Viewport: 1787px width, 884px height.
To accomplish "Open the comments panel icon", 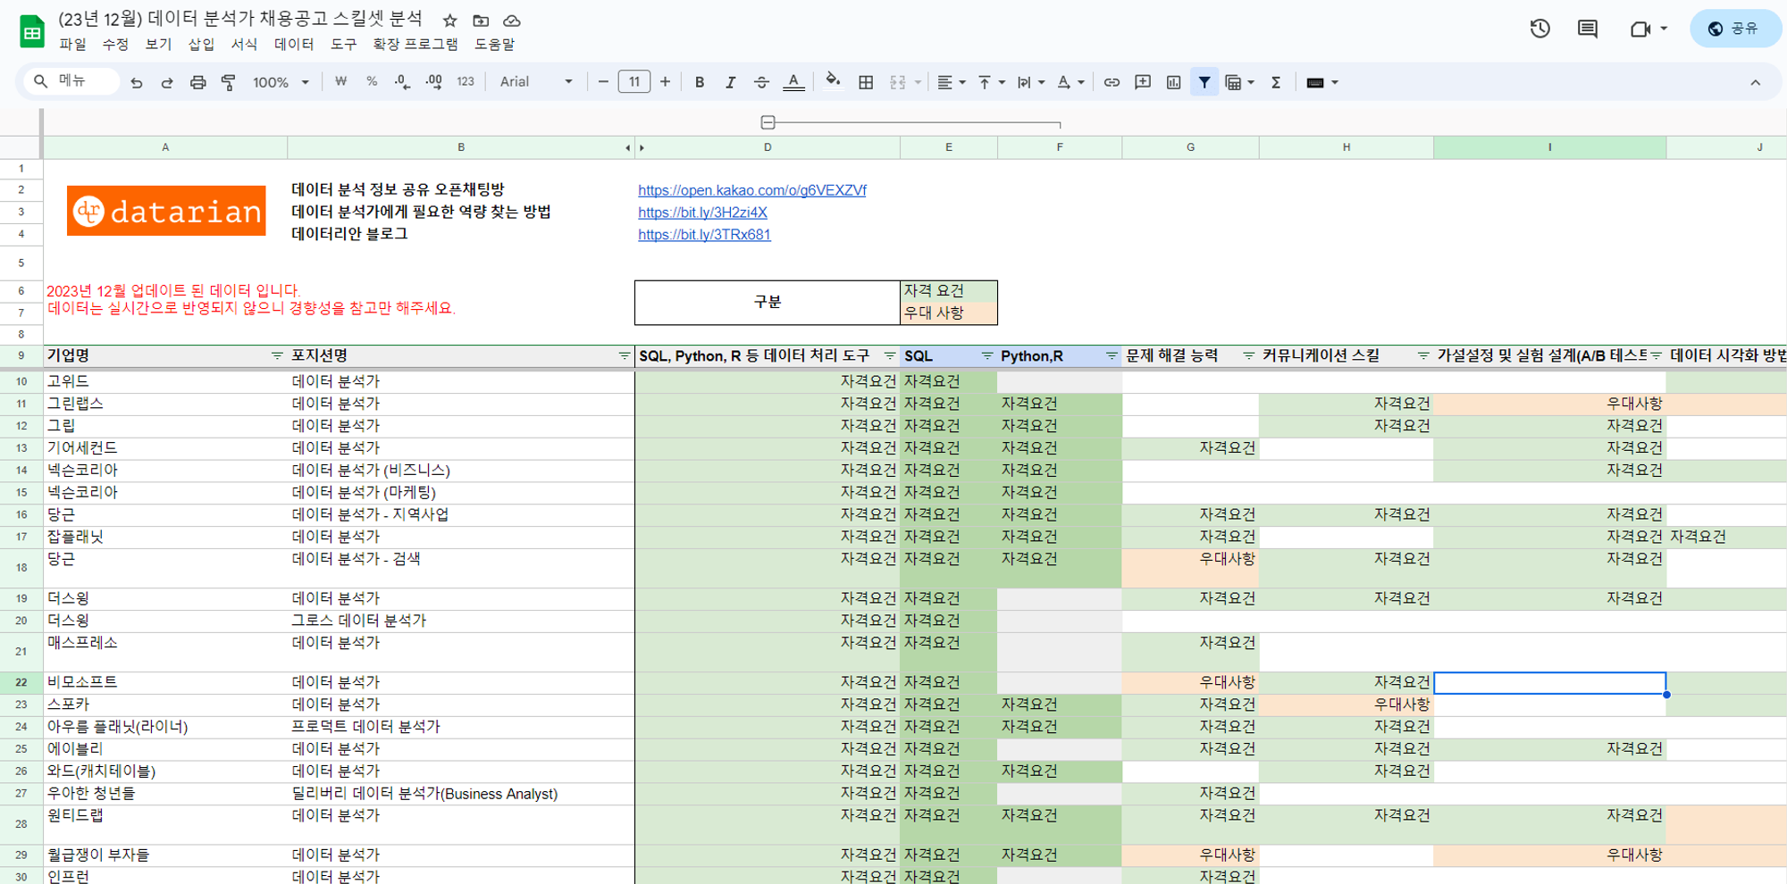I will pos(1587,29).
